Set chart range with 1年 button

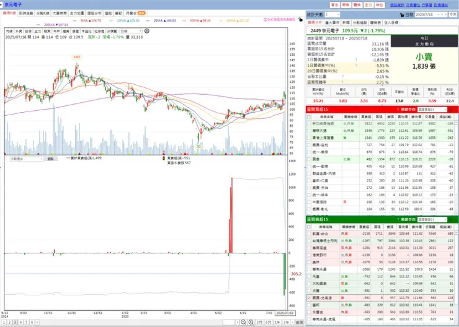coord(277,322)
